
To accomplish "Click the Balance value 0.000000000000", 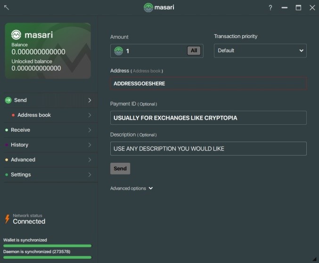I will point(38,52).
